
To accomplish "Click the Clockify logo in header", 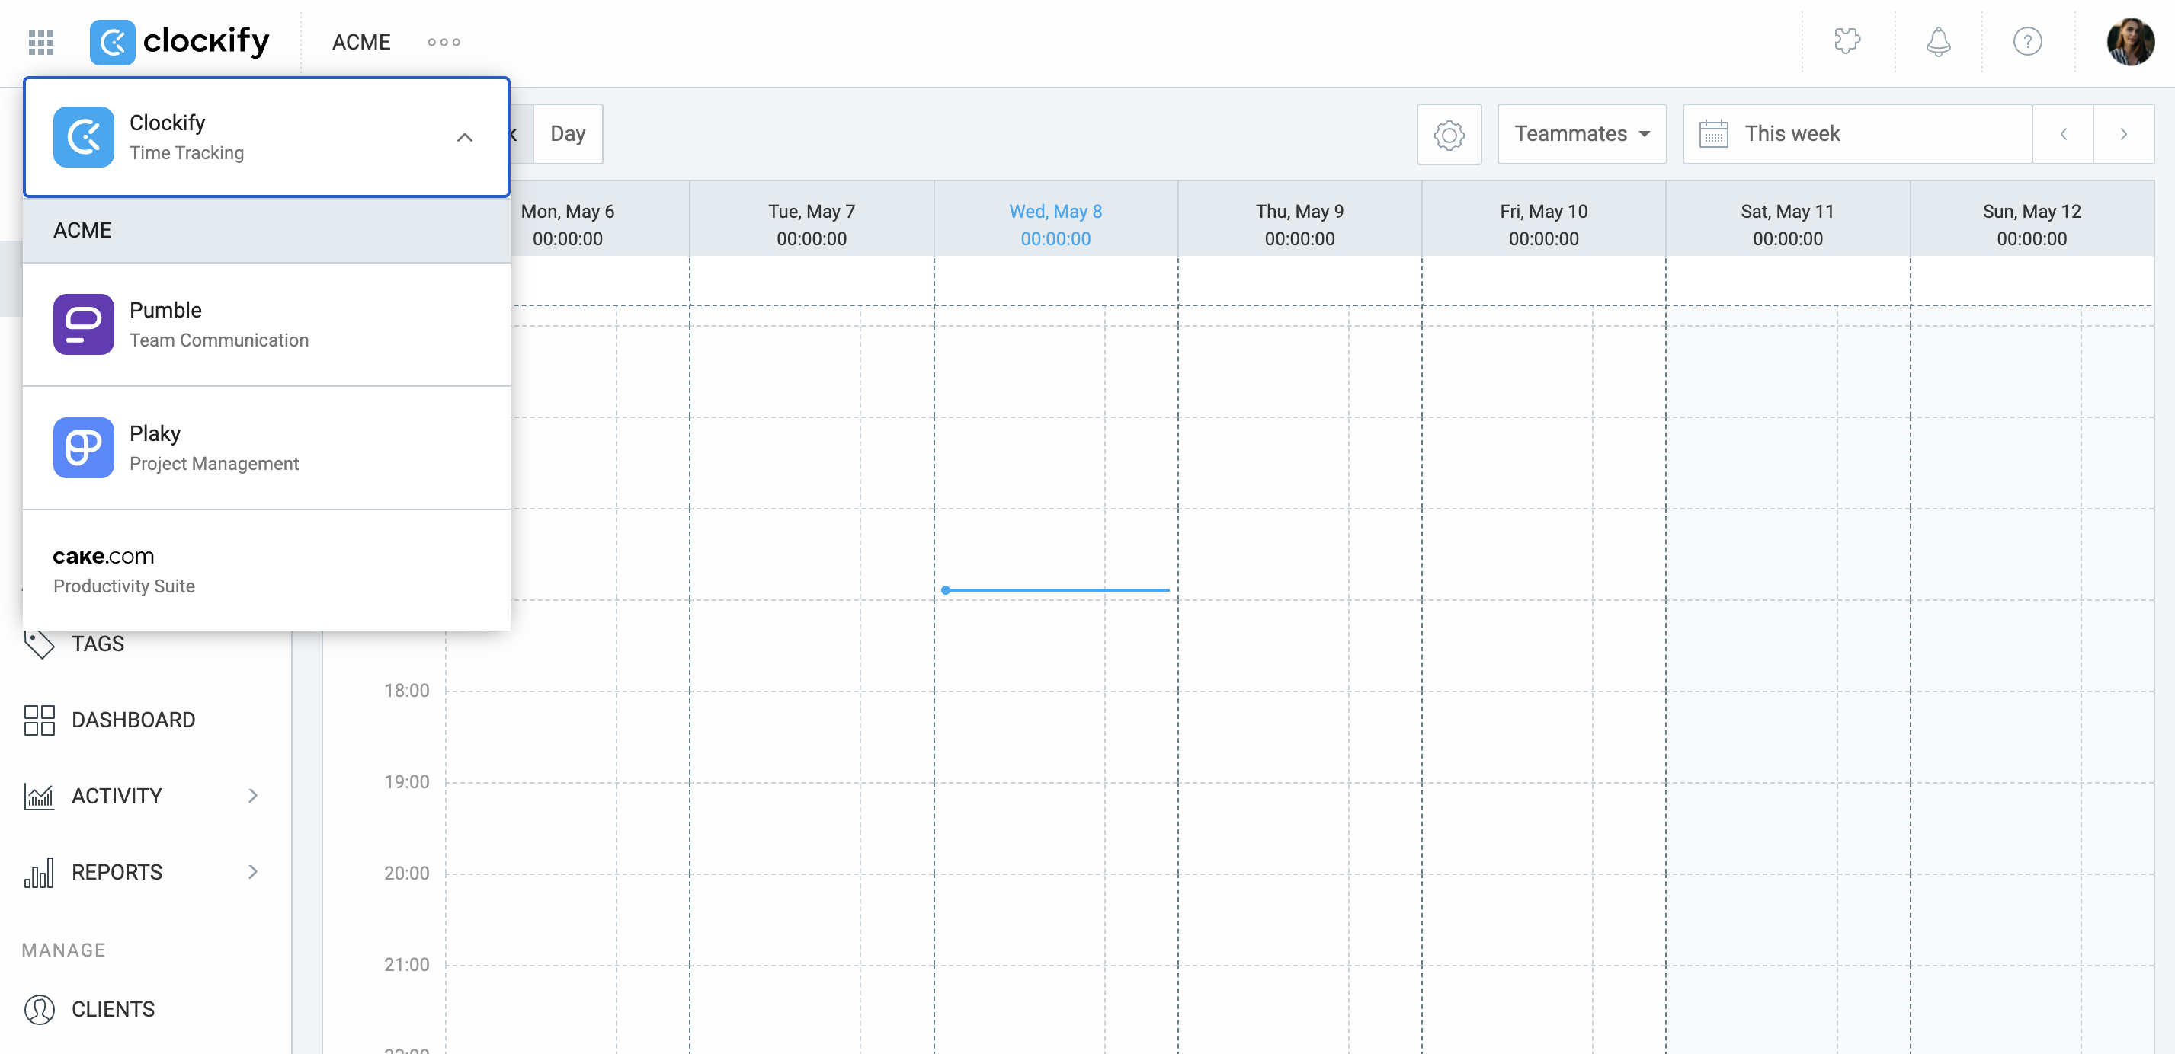I will pos(180,41).
